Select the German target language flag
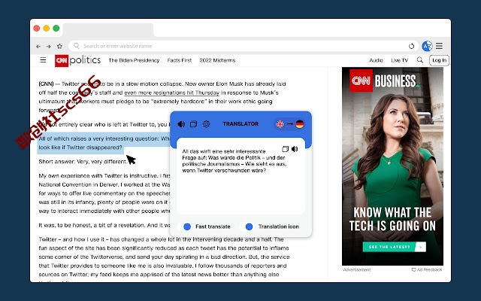Viewport: 481px width, 301px height. point(300,124)
